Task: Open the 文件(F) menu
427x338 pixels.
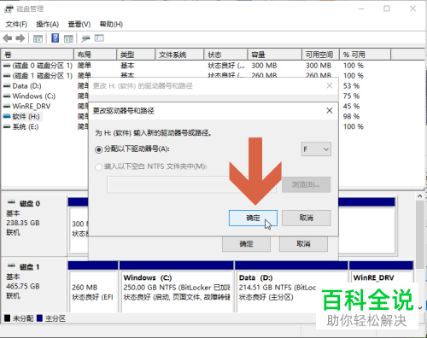Action: (16, 24)
